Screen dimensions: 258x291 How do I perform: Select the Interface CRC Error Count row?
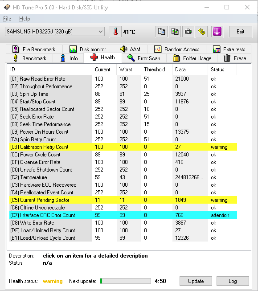pos(123,215)
